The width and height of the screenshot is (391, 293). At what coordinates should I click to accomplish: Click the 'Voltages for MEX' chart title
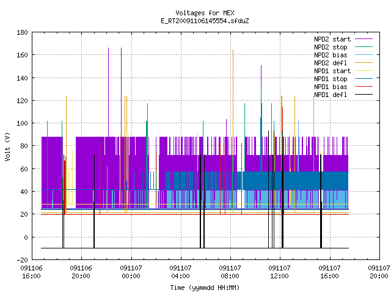[x=205, y=13]
